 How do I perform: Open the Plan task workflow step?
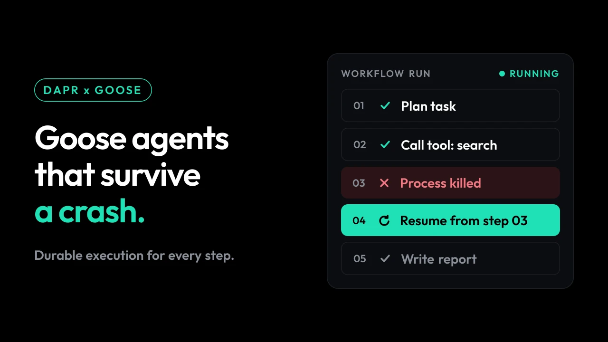pos(450,105)
